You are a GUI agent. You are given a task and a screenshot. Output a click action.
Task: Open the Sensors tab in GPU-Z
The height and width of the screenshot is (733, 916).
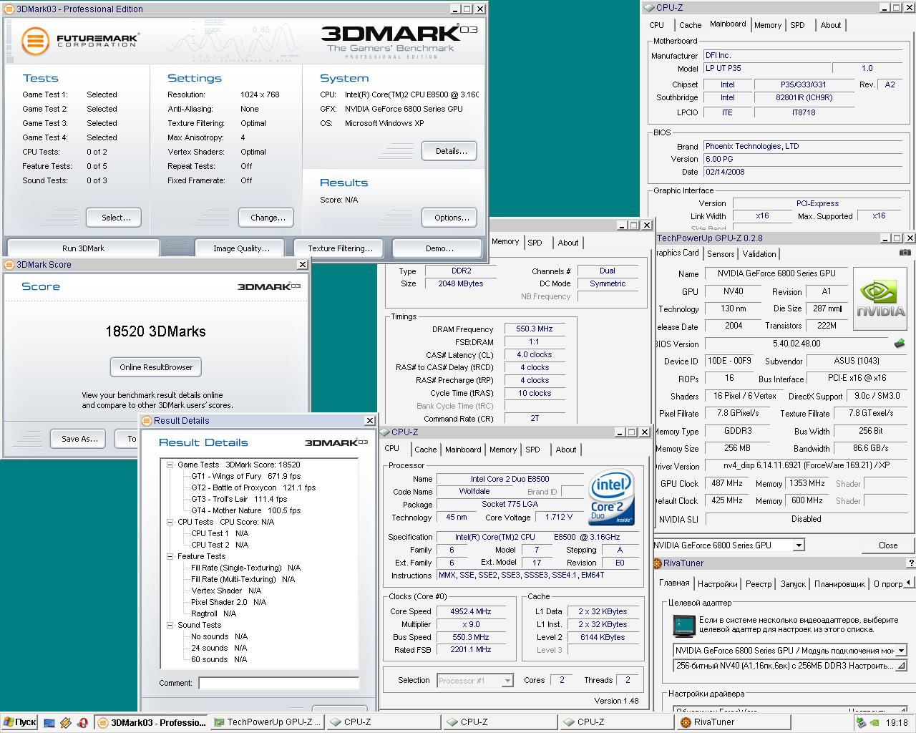(x=721, y=254)
